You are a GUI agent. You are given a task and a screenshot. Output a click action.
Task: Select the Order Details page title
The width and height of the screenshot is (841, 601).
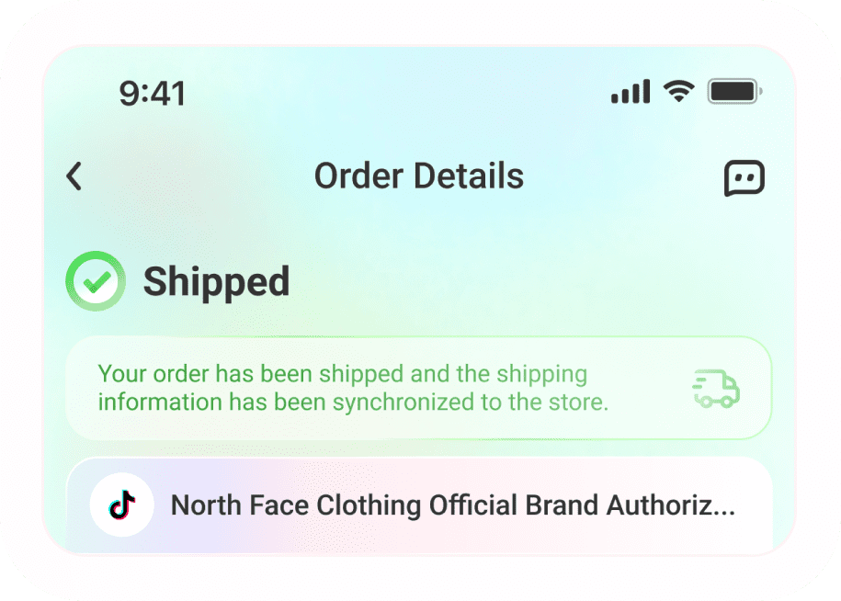point(419,176)
